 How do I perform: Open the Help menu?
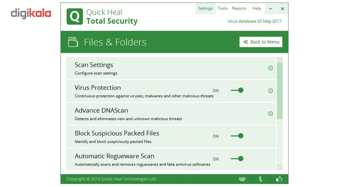coord(257,9)
